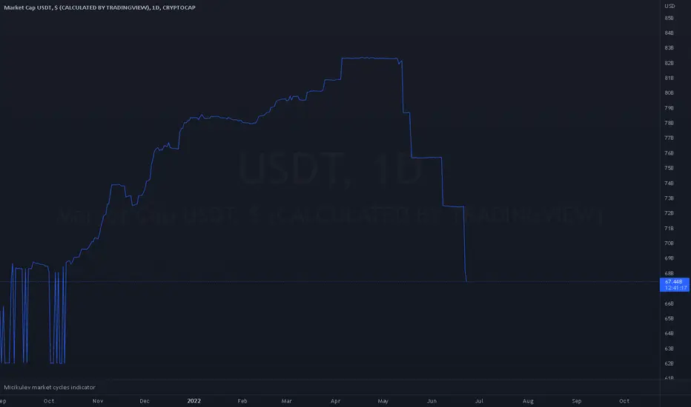Click the Micikulev market cycles indicator label
The height and width of the screenshot is (407, 691).
(50, 387)
